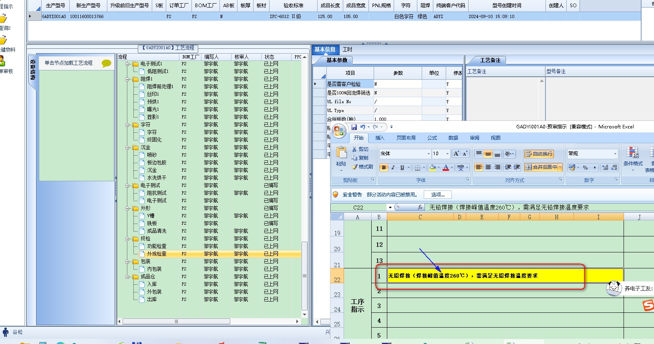Viewport: 654px width, 344px height.
Task: Decrease font size with the small A icon
Action: [465, 154]
